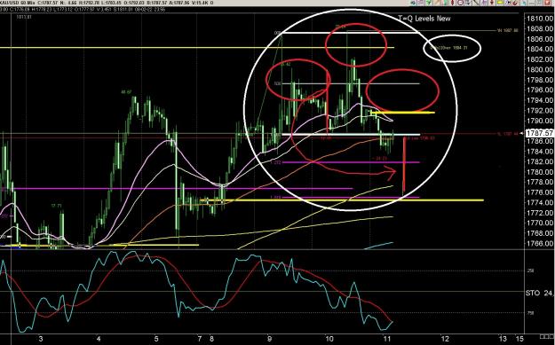This screenshot has height=345, width=555.
Task: Click the 1794.00 price axis label
Action: [540, 100]
